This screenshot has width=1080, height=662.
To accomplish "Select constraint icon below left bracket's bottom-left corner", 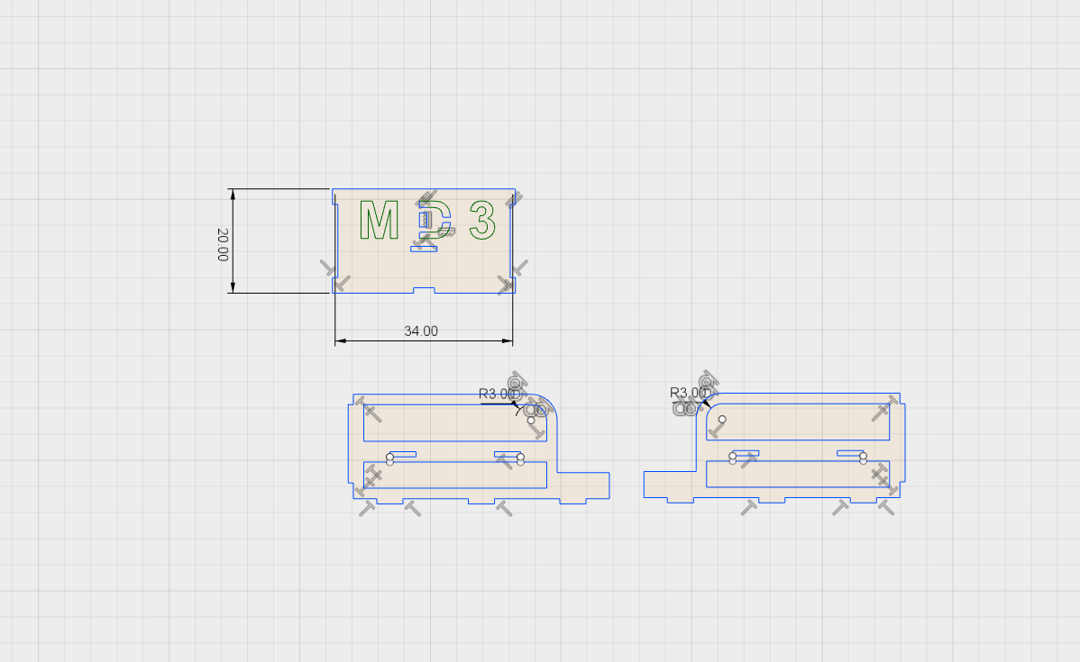I will point(366,509).
